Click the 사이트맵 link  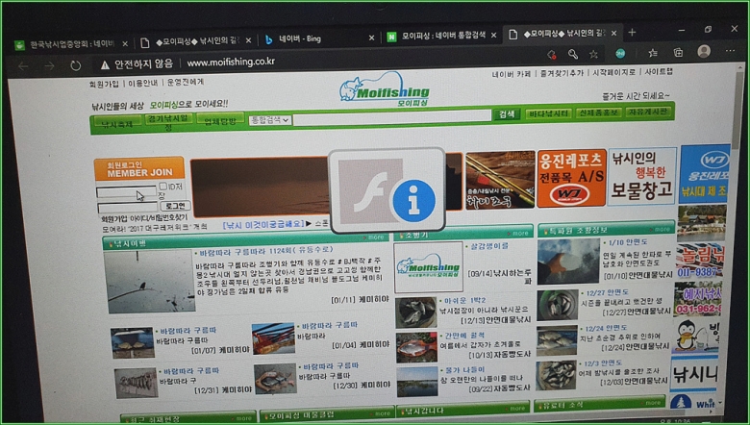pyautogui.click(x=659, y=71)
